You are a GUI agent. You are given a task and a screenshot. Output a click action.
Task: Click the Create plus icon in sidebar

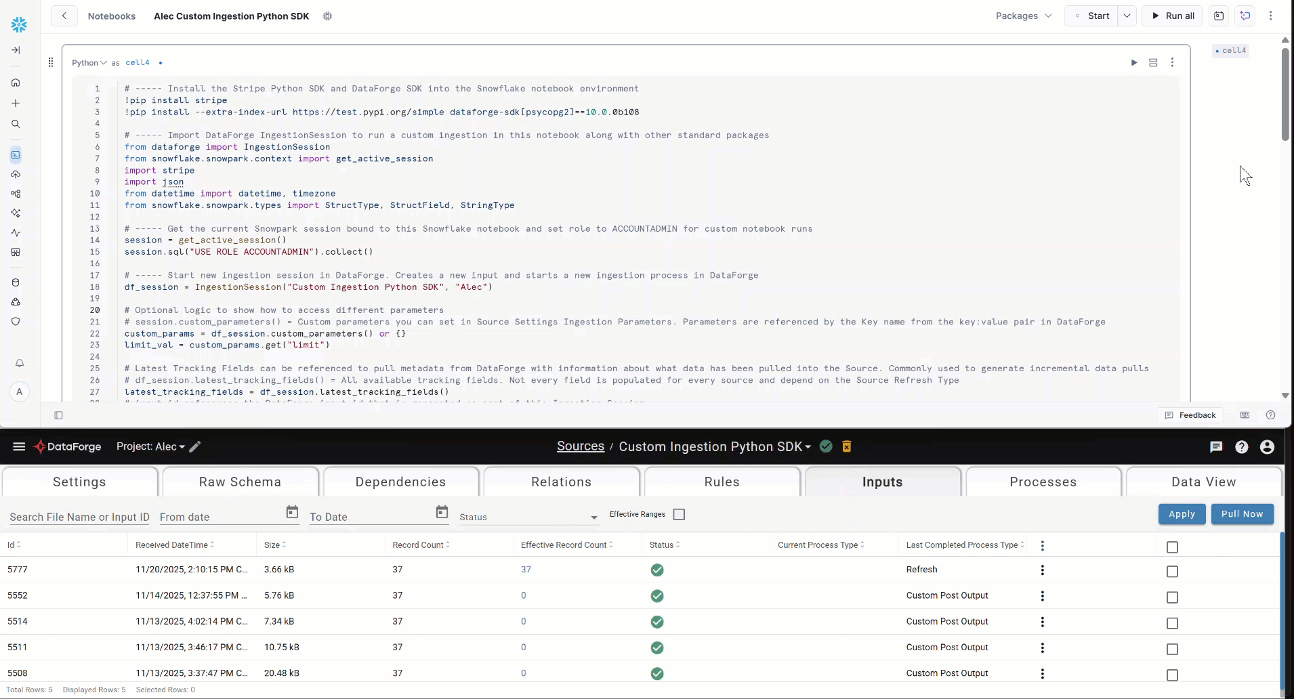coord(16,104)
